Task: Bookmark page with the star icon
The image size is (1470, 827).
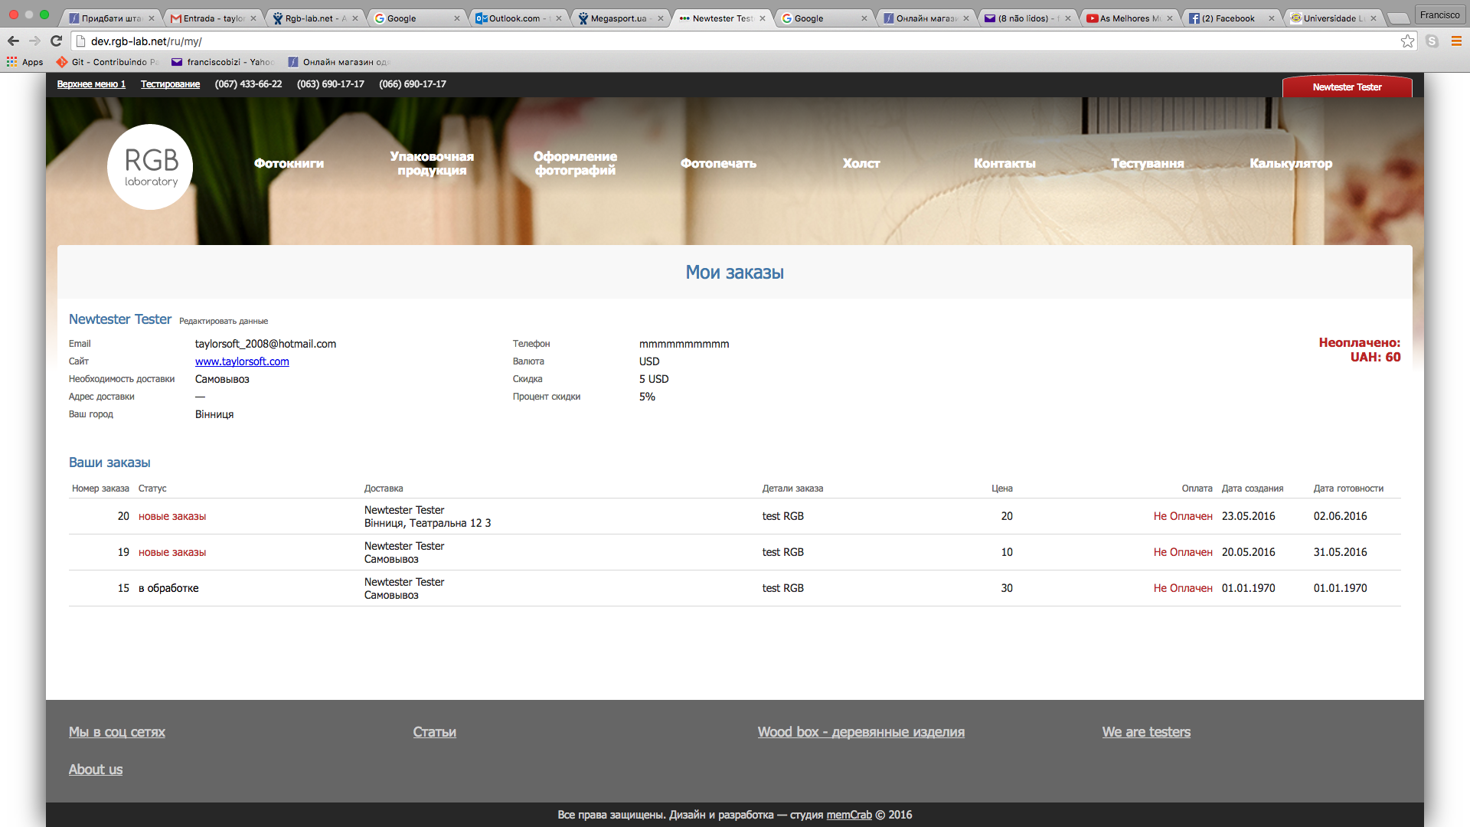Action: [1407, 41]
